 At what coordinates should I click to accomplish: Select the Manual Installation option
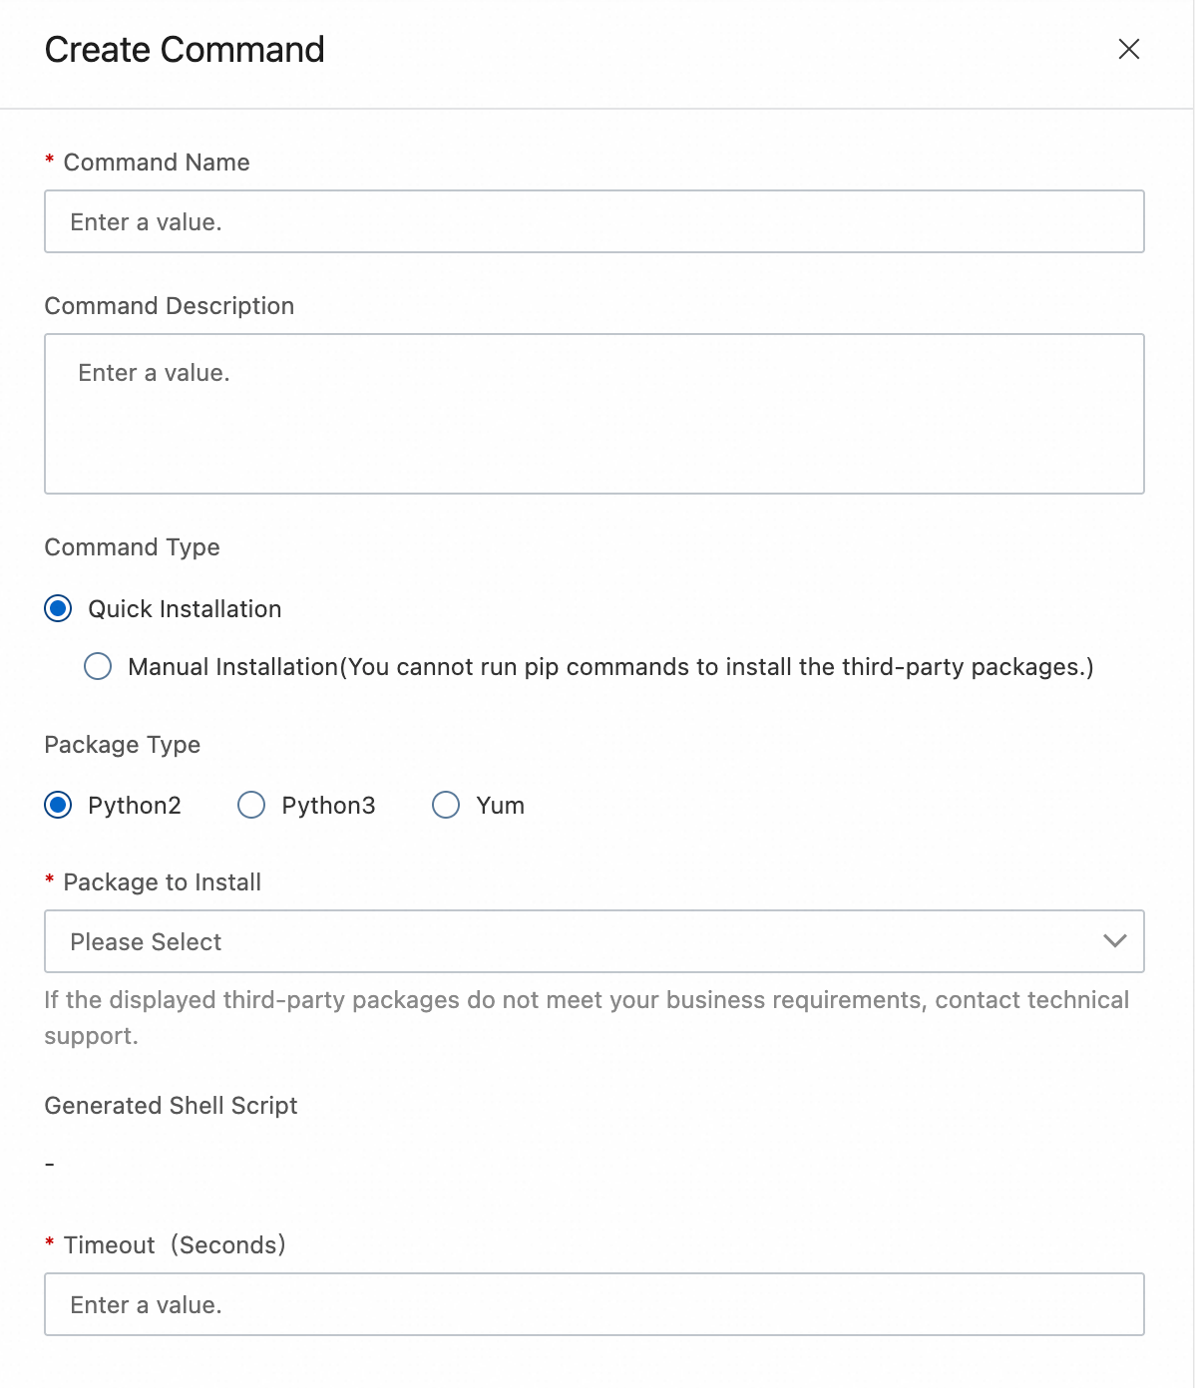pyautogui.click(x=98, y=666)
